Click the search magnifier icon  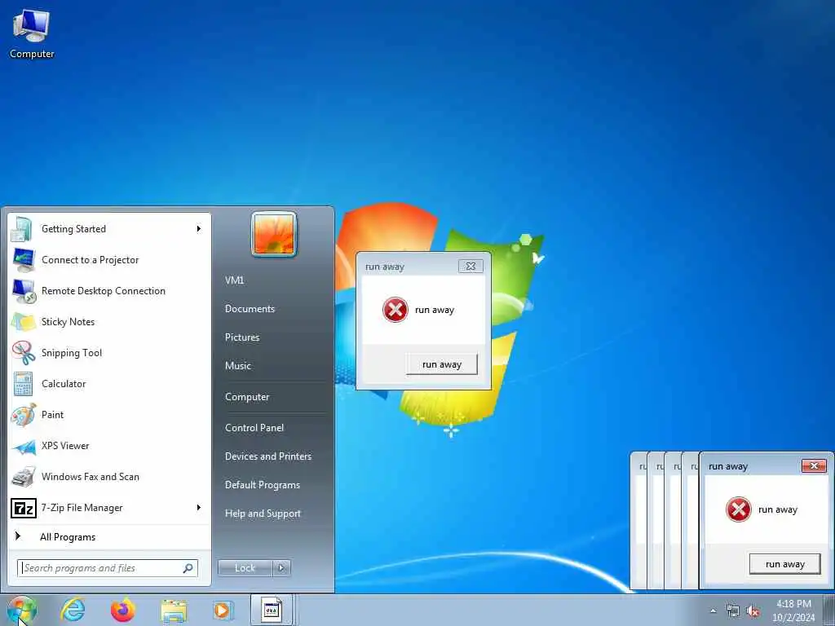point(188,568)
